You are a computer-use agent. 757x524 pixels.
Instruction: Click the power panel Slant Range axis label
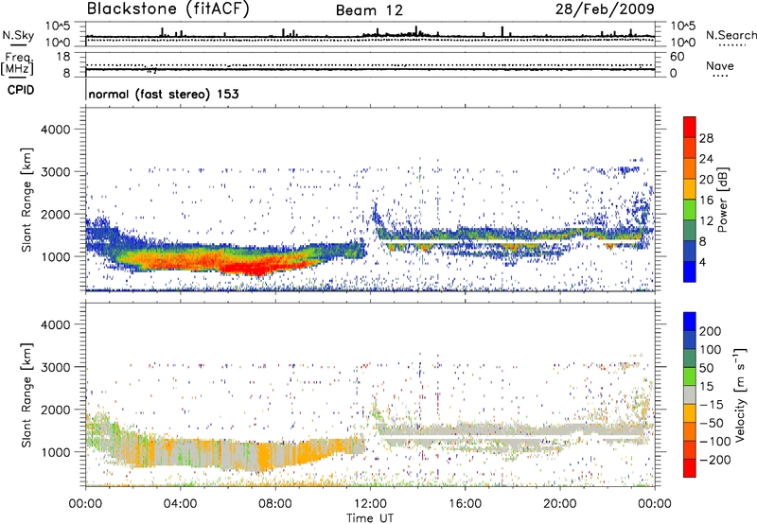[x=26, y=200]
